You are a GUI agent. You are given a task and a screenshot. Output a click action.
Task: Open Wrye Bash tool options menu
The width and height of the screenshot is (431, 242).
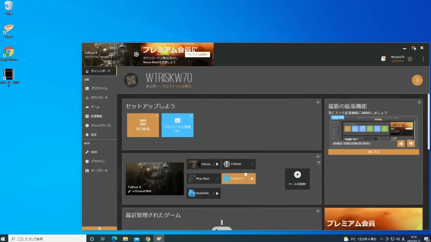[x=217, y=179]
